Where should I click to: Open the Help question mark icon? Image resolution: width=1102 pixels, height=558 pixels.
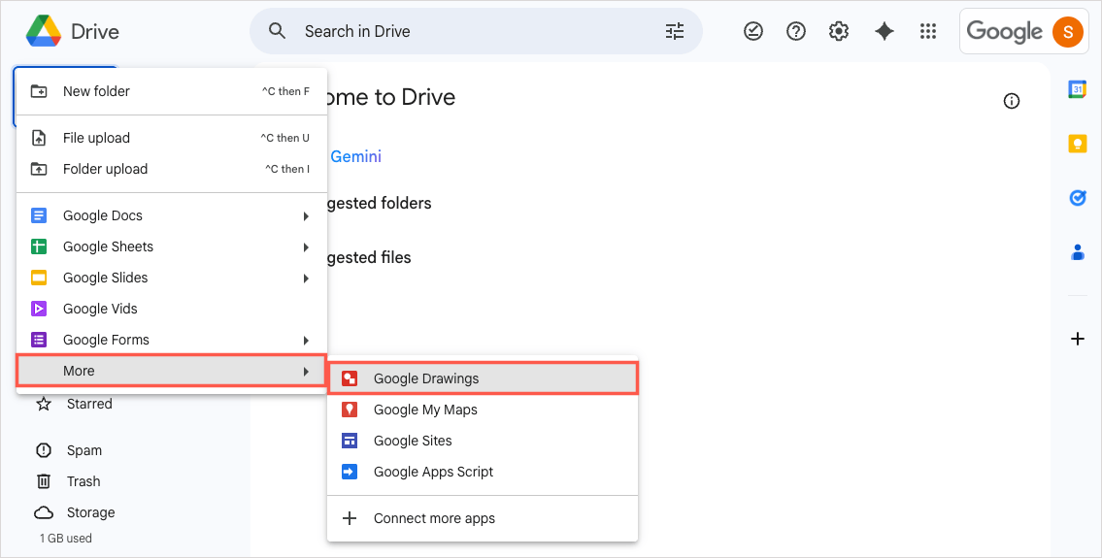796,31
